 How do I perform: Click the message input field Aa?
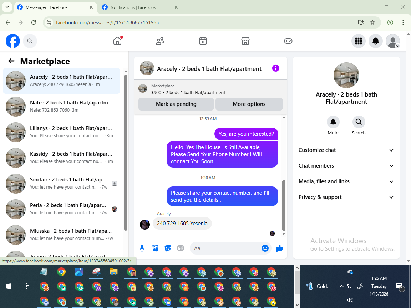(225, 248)
